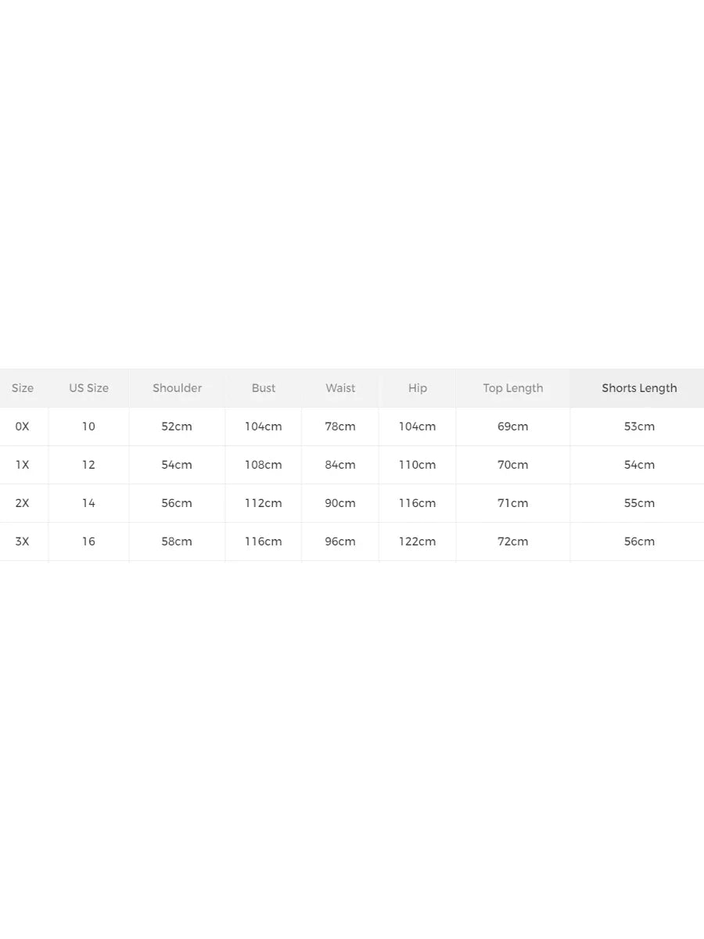Image resolution: width=704 pixels, height=939 pixels.
Task: Select the 58cm shoulder value
Action: (x=177, y=541)
